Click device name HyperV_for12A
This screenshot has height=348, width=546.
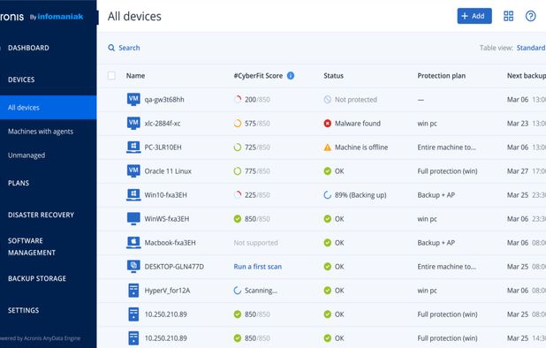click(167, 291)
